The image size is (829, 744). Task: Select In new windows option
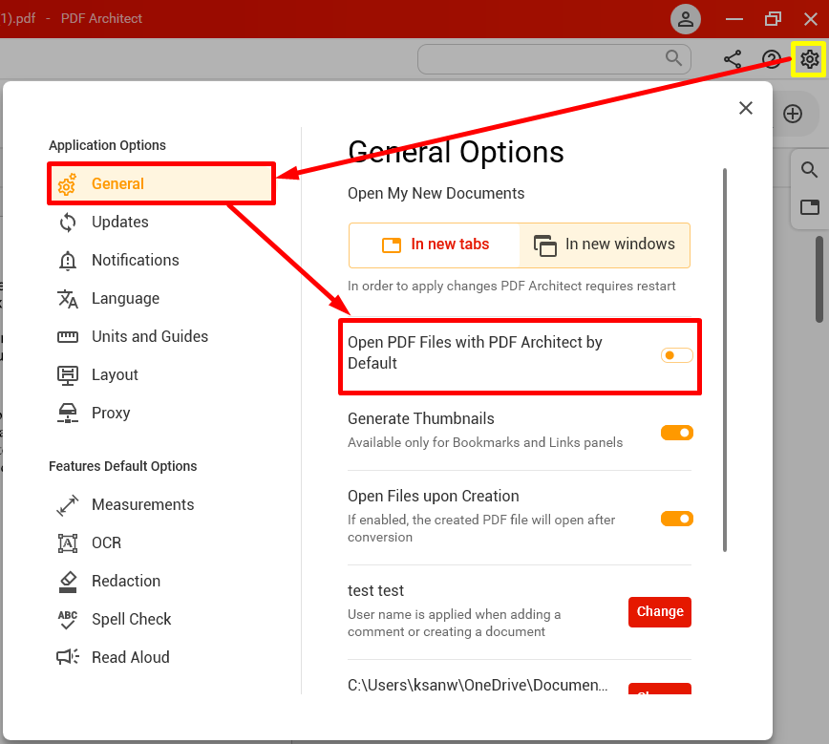[605, 245]
